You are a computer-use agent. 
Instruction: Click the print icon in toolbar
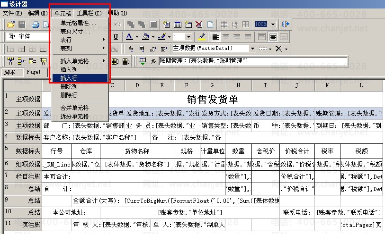[x=36, y=25]
